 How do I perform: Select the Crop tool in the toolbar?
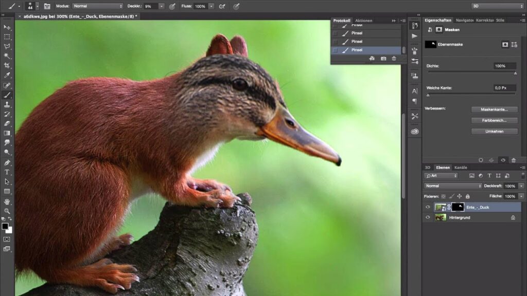coord(7,66)
